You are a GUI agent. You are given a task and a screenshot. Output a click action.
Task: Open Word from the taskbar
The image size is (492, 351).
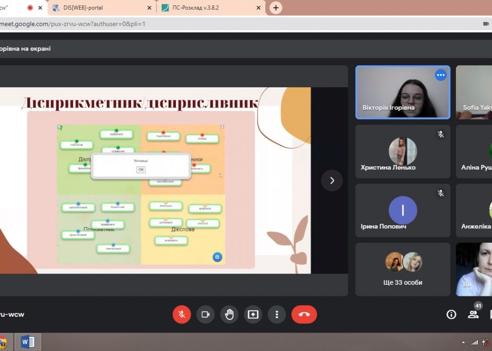(x=28, y=342)
